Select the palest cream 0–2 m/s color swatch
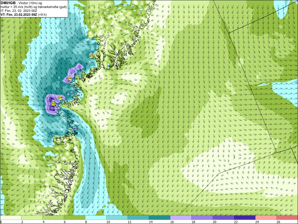Screen dimensions: 298x224 click(x=11, y=217)
